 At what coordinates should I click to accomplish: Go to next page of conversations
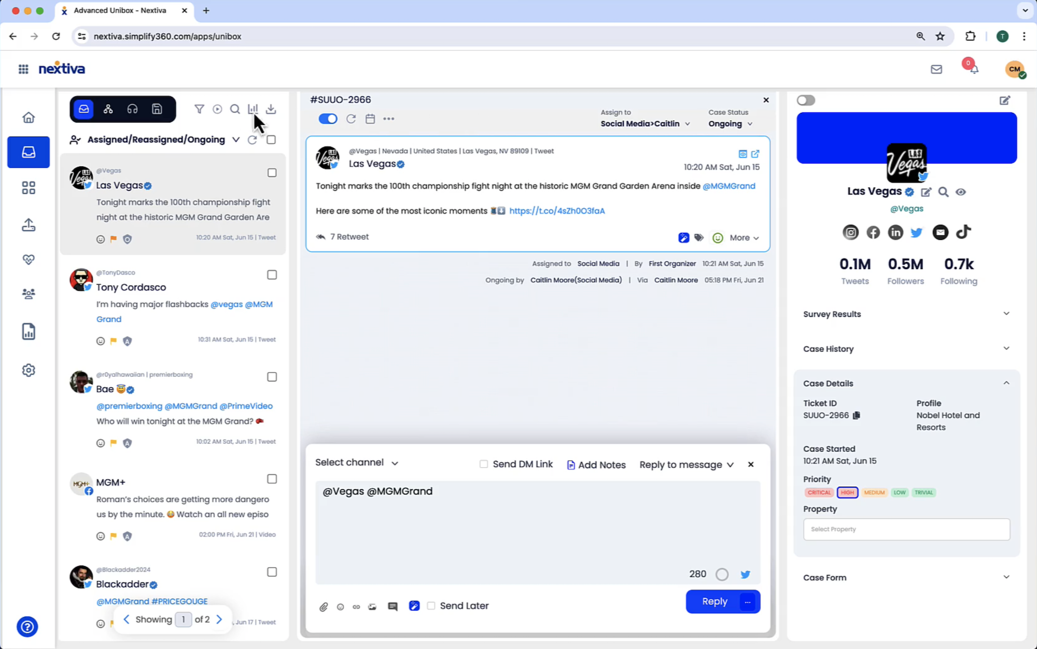219,619
